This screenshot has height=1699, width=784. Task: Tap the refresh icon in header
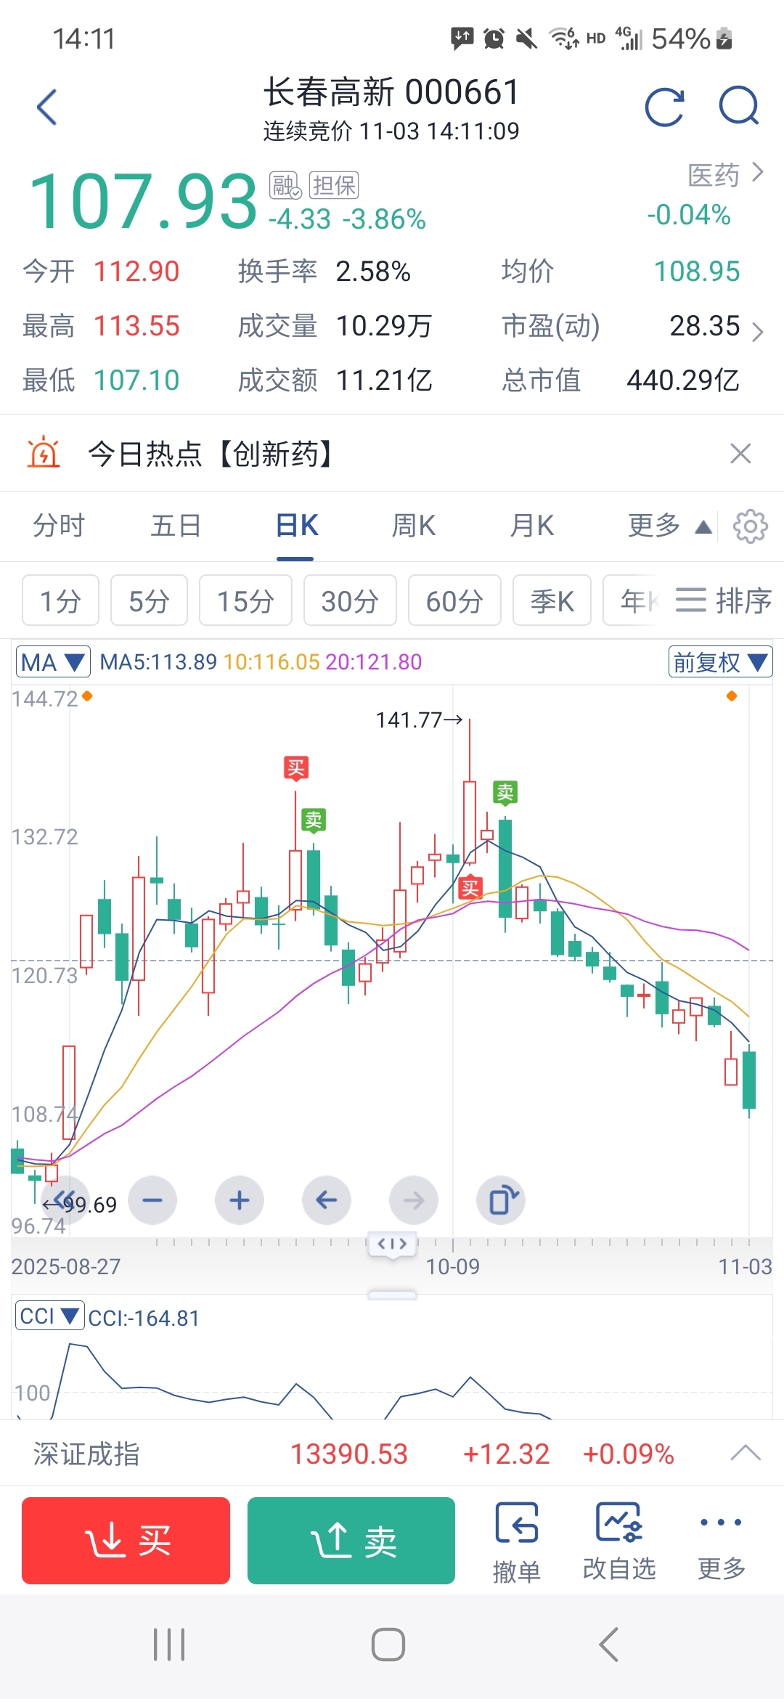[664, 107]
